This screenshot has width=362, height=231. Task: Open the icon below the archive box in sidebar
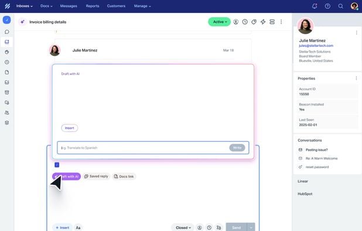[7, 103]
